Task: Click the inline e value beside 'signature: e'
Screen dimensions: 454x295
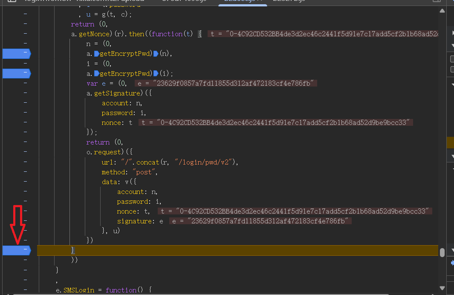Action: click(x=260, y=221)
